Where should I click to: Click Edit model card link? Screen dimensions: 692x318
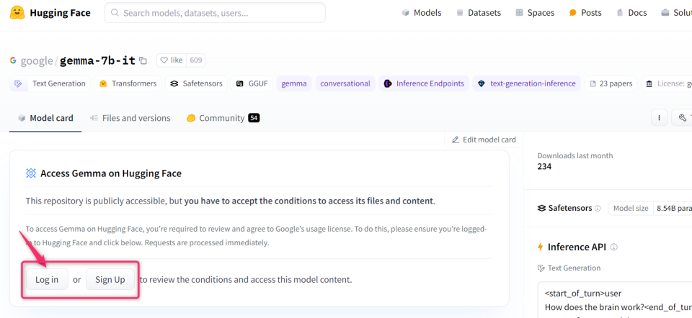tap(484, 140)
